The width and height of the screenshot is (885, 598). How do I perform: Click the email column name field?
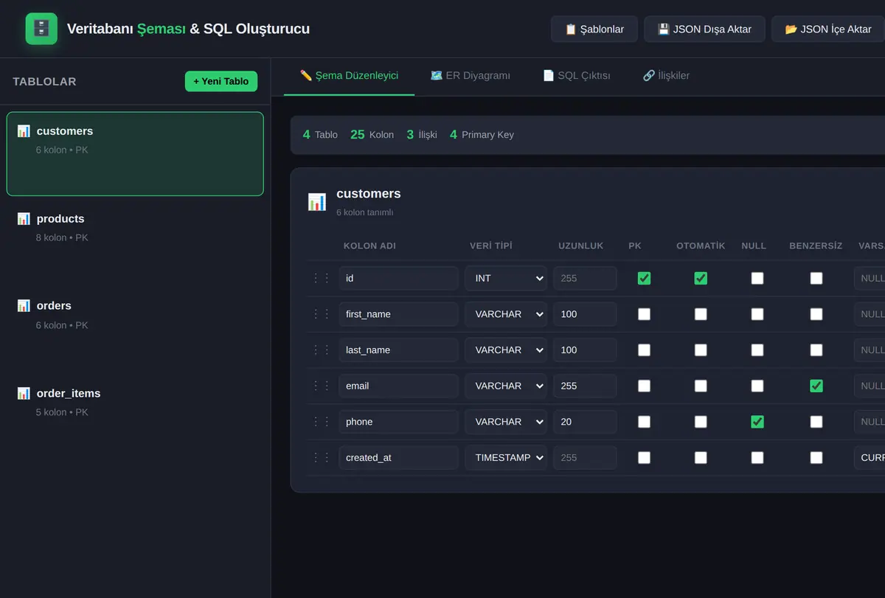pyautogui.click(x=399, y=386)
